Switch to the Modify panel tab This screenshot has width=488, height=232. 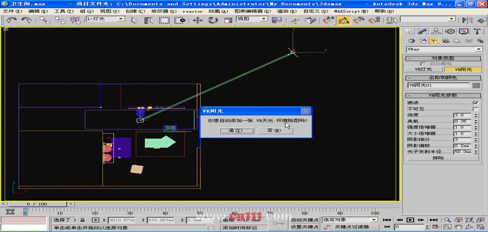click(422, 31)
